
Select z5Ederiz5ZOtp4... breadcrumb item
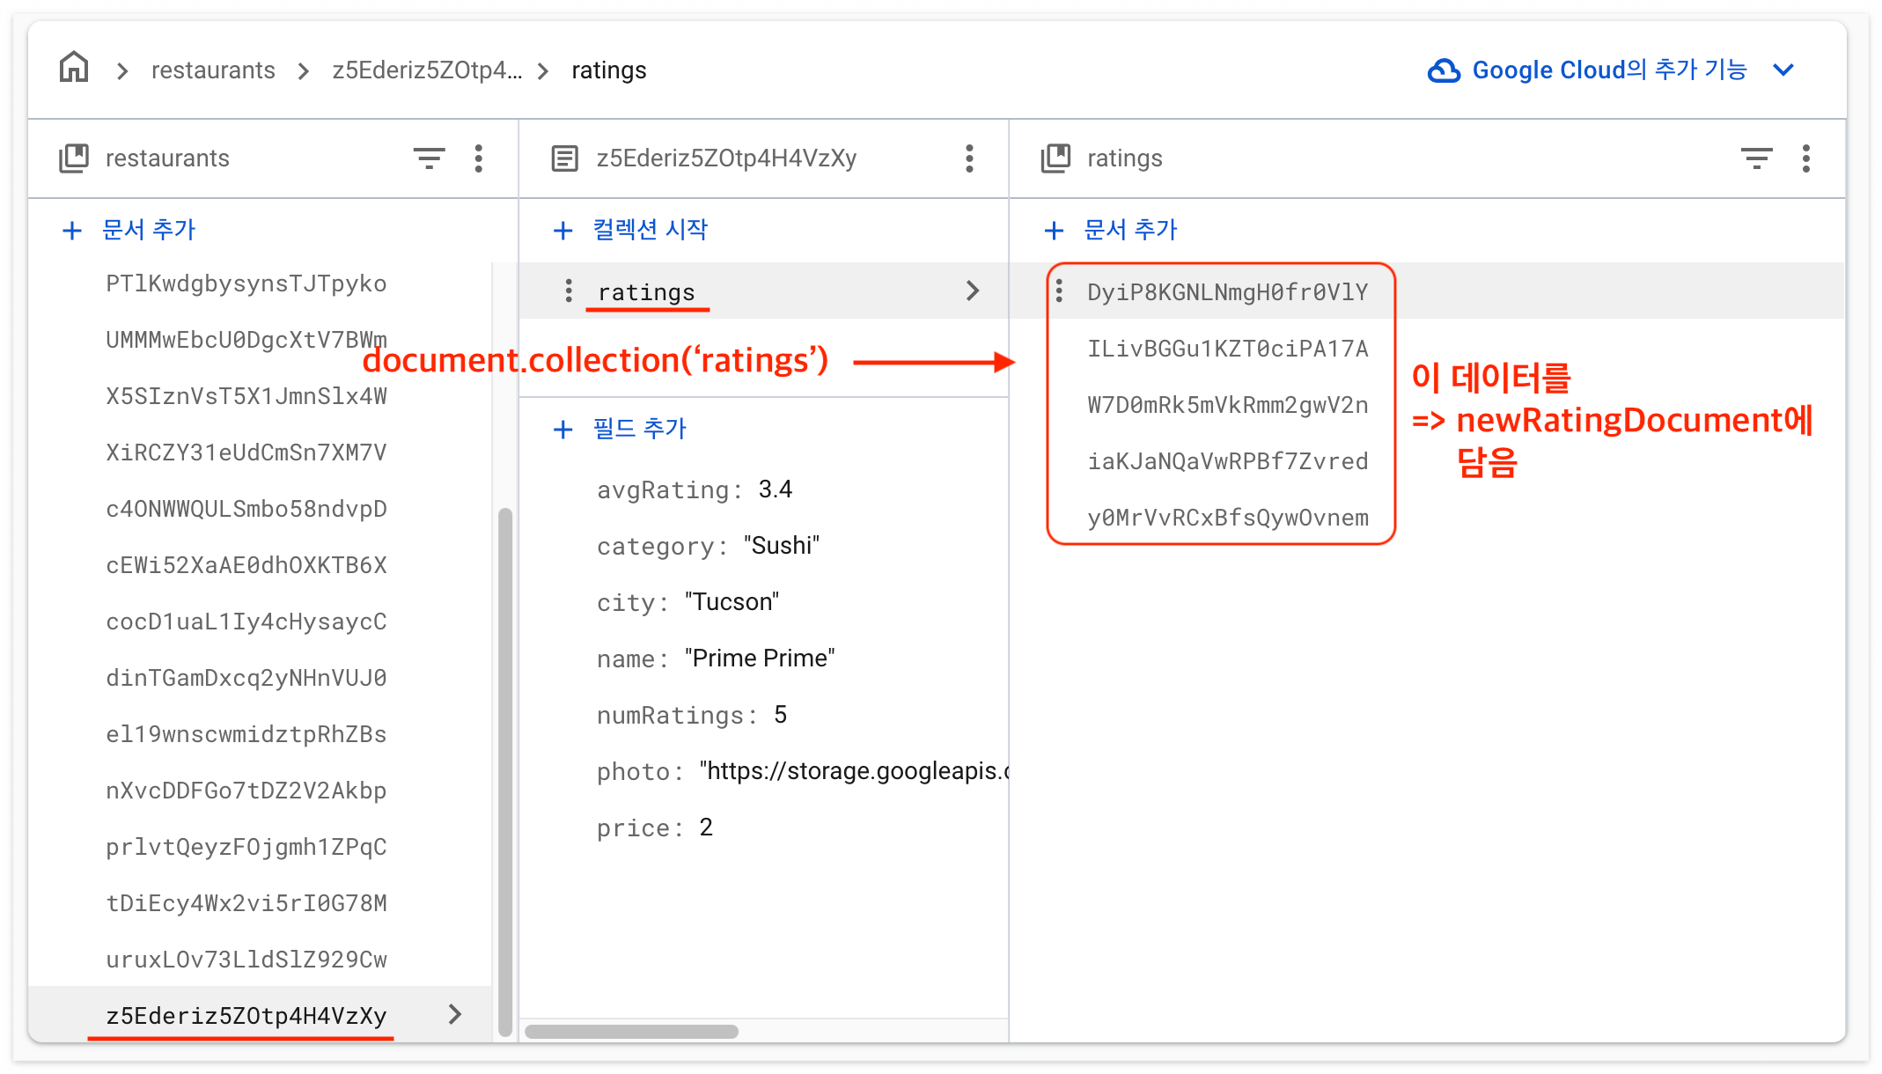pyautogui.click(x=426, y=70)
